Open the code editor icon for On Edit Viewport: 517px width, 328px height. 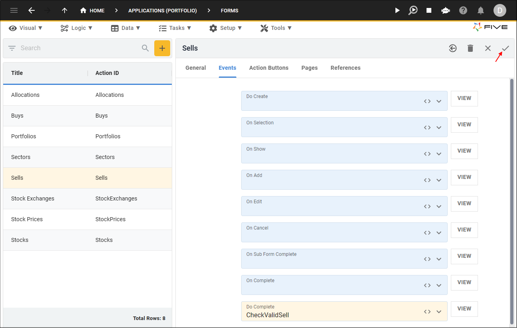pos(427,206)
